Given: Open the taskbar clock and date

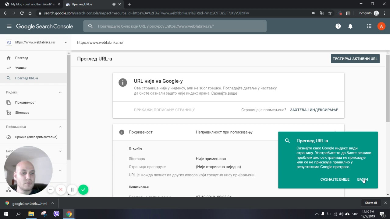Looking at the screenshot, I should (368, 214).
